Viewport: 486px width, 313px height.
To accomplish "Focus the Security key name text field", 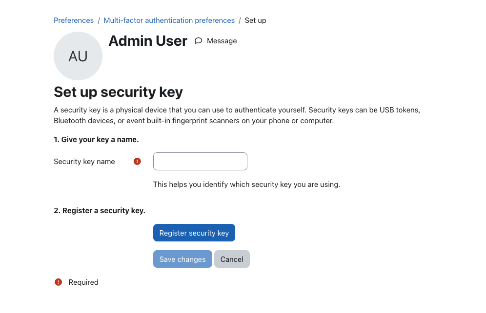I will click(x=200, y=162).
